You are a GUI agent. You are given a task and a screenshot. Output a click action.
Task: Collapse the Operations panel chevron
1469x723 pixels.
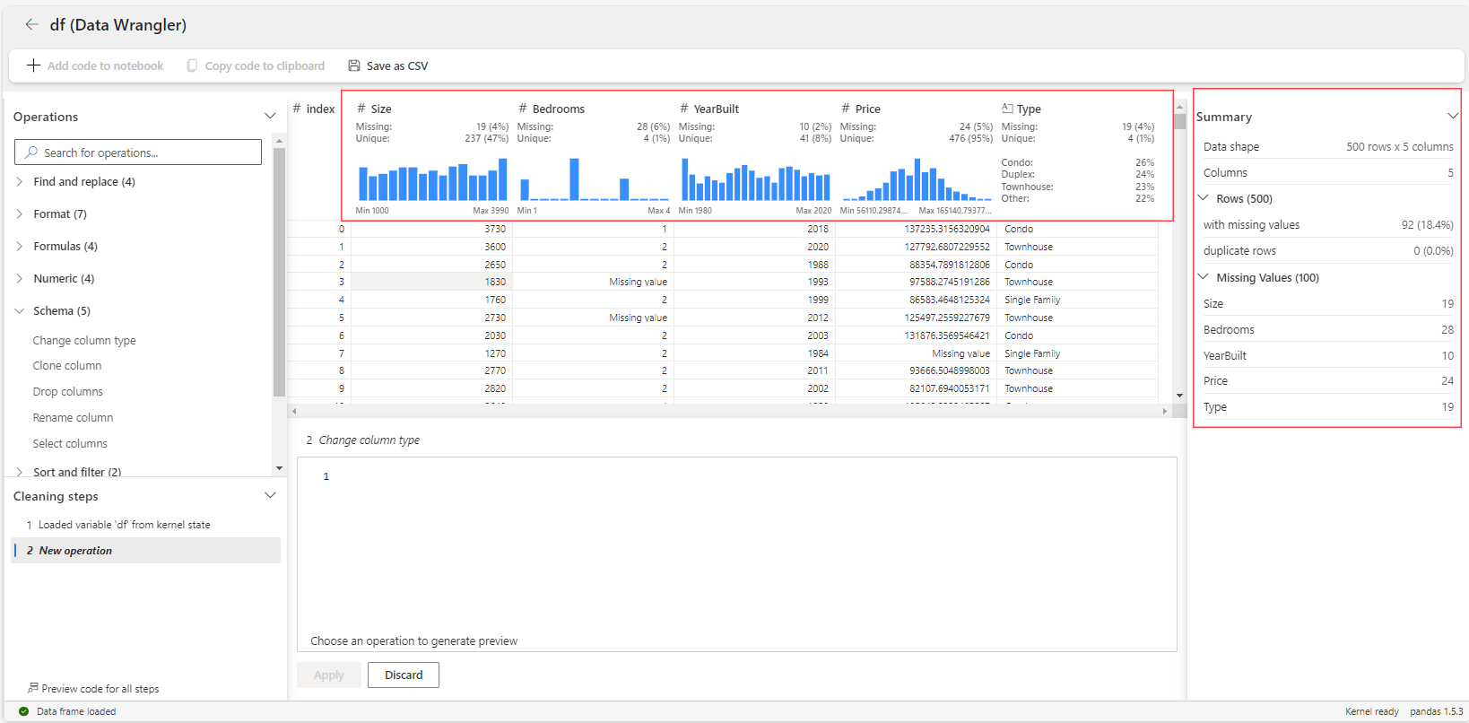[x=270, y=117]
